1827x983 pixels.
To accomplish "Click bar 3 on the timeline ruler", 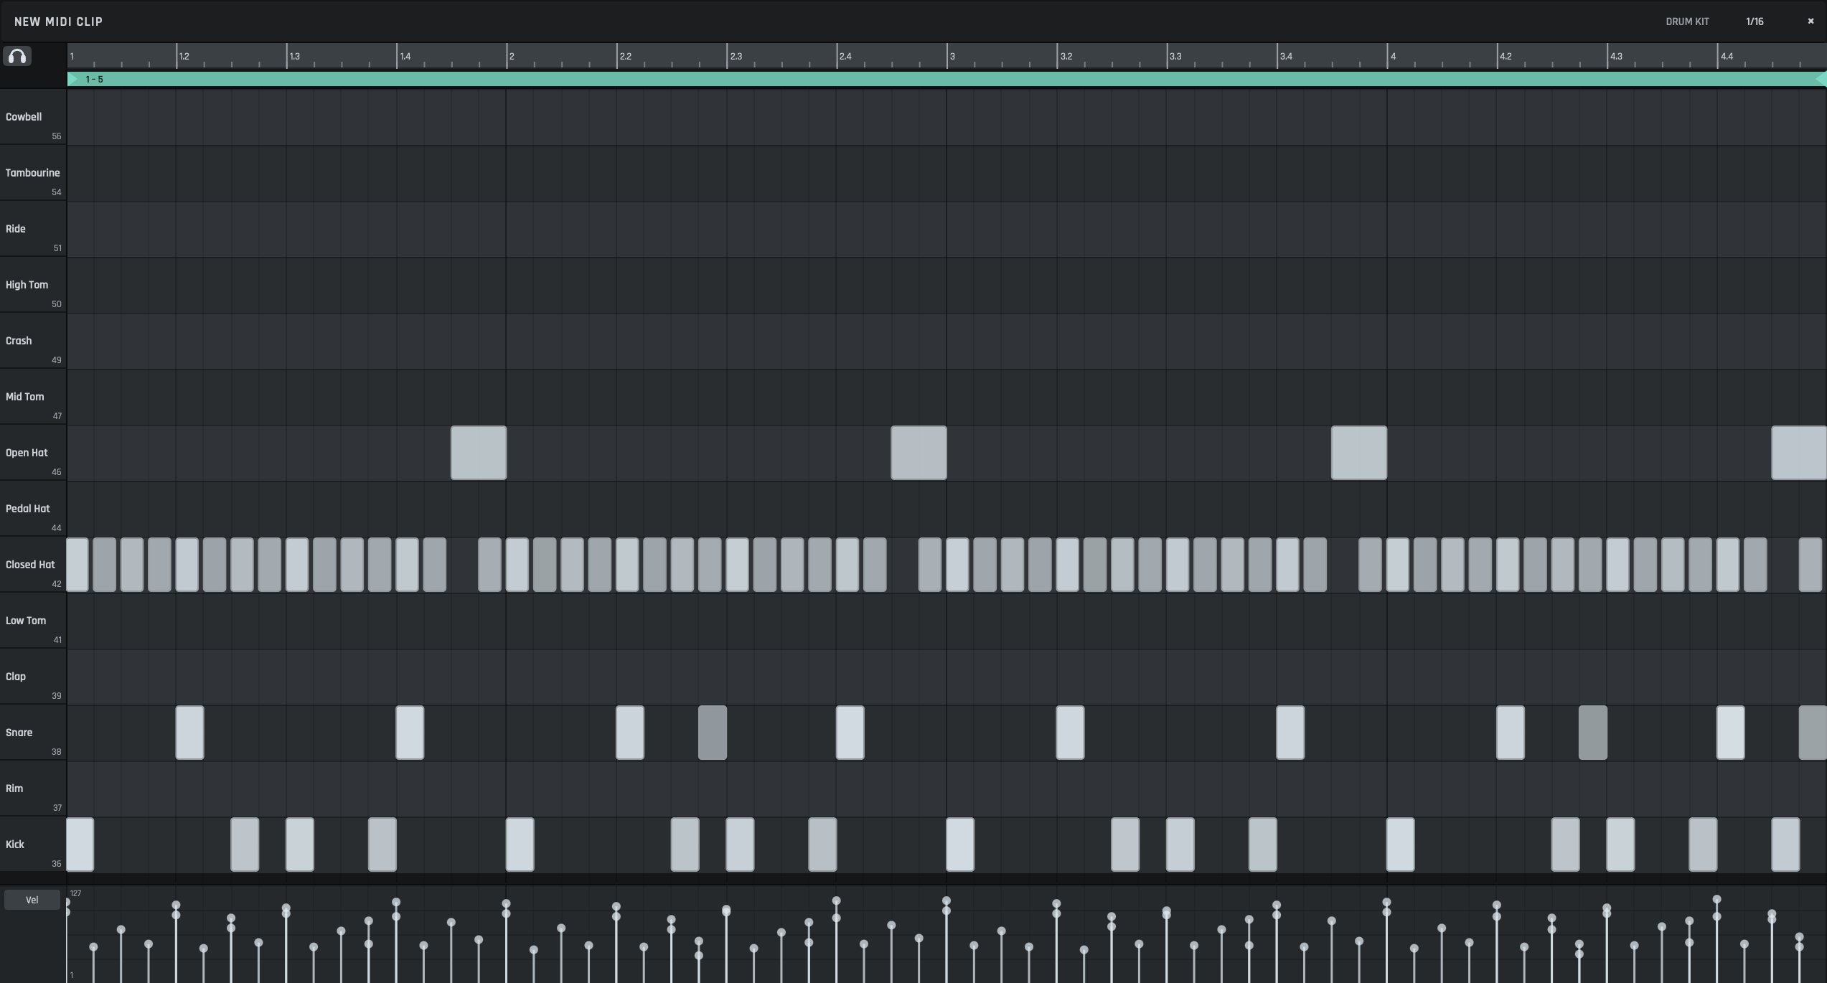I will tap(952, 56).
